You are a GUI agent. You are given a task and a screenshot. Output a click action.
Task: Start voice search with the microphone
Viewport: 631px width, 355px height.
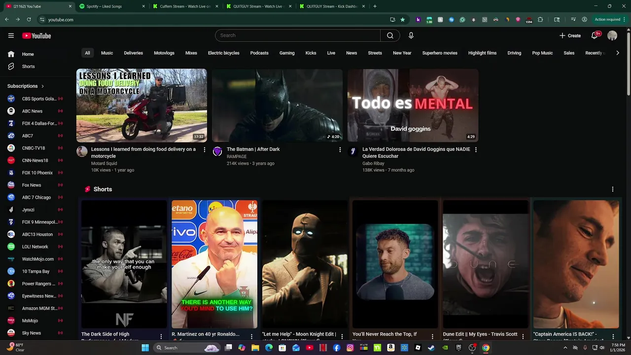411,35
